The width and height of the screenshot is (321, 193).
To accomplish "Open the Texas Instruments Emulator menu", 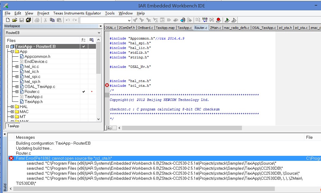I will pyautogui.click(x=77, y=13).
